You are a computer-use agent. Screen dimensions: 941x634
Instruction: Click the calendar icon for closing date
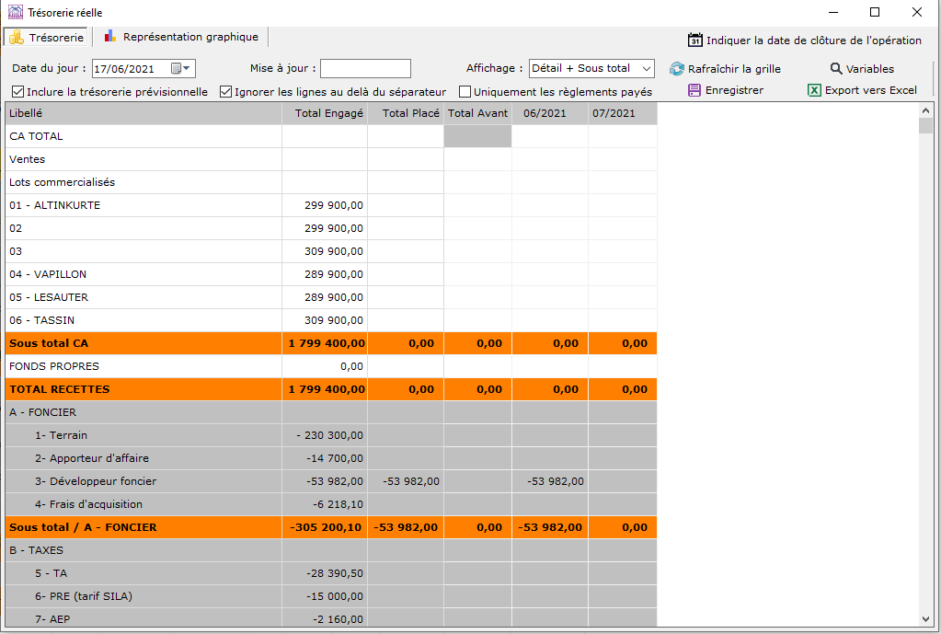(695, 40)
